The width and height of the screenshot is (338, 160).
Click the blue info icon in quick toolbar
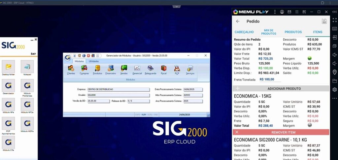click(x=84, y=55)
